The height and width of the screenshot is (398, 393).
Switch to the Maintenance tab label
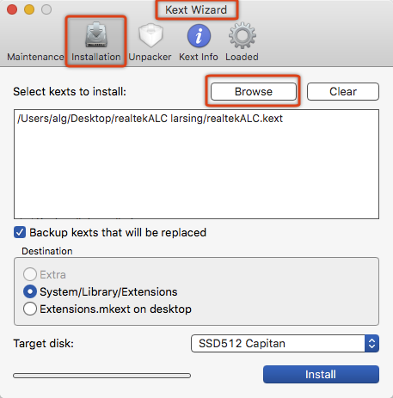[35, 57]
